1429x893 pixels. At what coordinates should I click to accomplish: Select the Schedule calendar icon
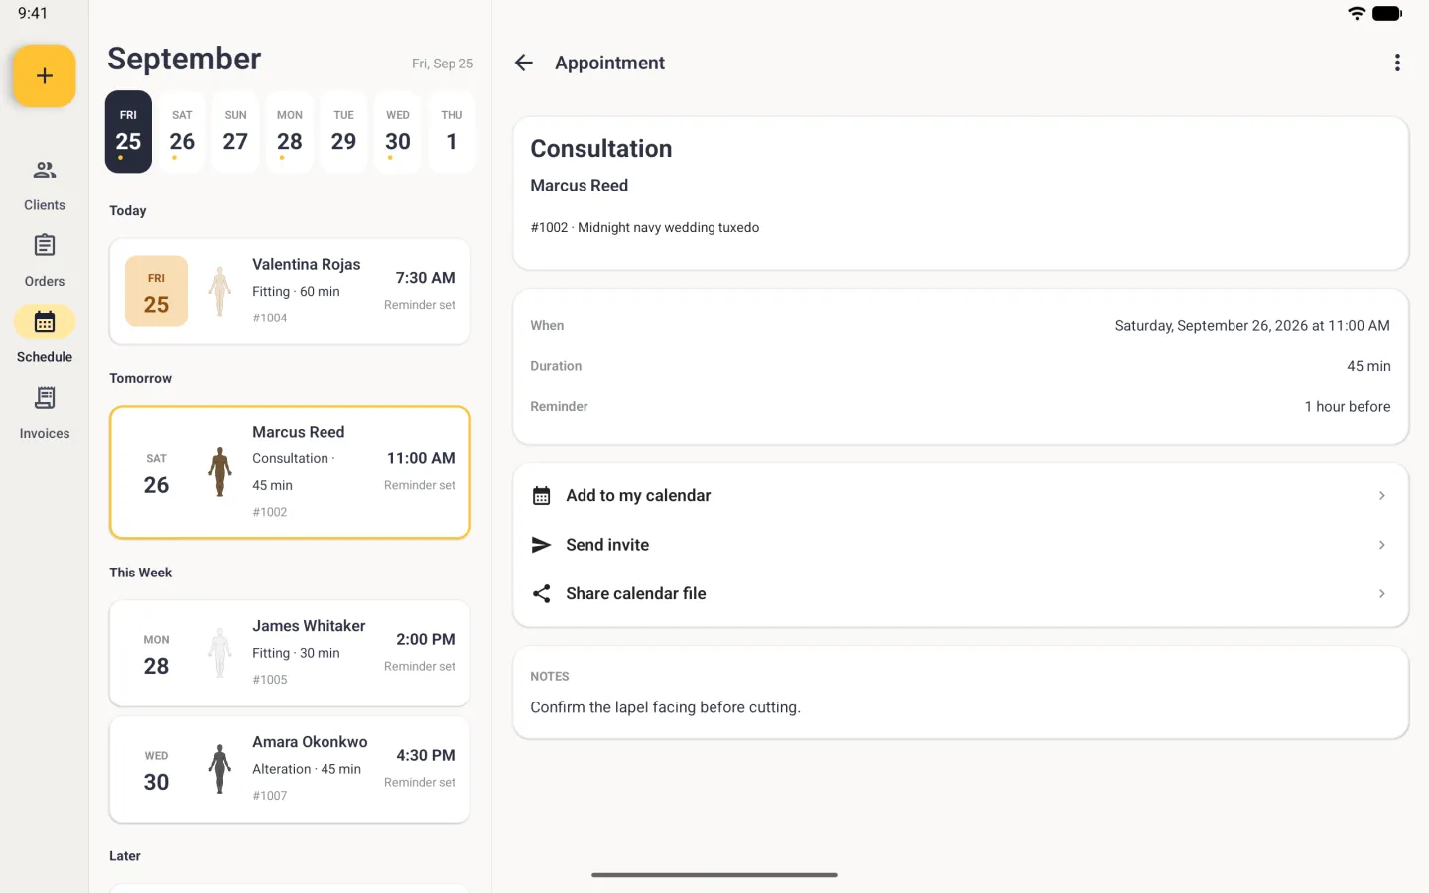tap(45, 321)
